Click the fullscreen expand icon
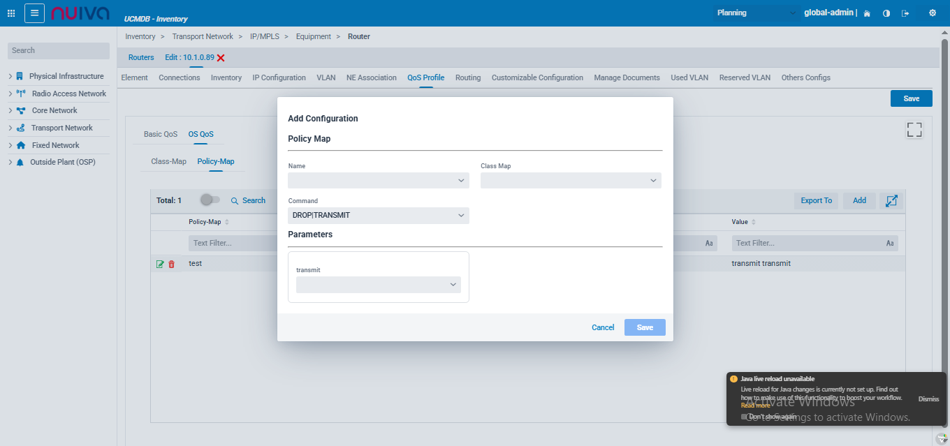950x446 pixels. 914,130
